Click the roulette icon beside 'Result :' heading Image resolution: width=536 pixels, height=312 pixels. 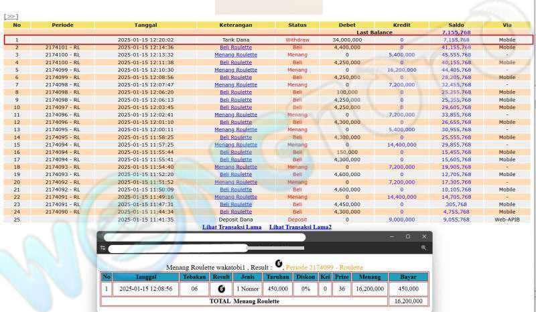[x=279, y=265]
